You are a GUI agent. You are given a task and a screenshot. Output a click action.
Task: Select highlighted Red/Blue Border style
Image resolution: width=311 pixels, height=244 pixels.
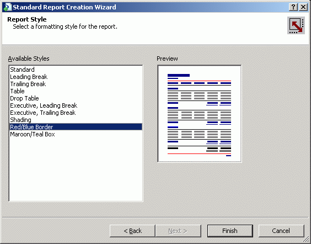click(76, 127)
